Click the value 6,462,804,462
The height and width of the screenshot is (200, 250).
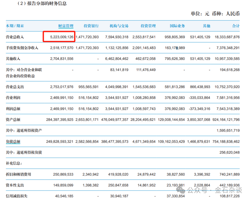click(x=117, y=59)
